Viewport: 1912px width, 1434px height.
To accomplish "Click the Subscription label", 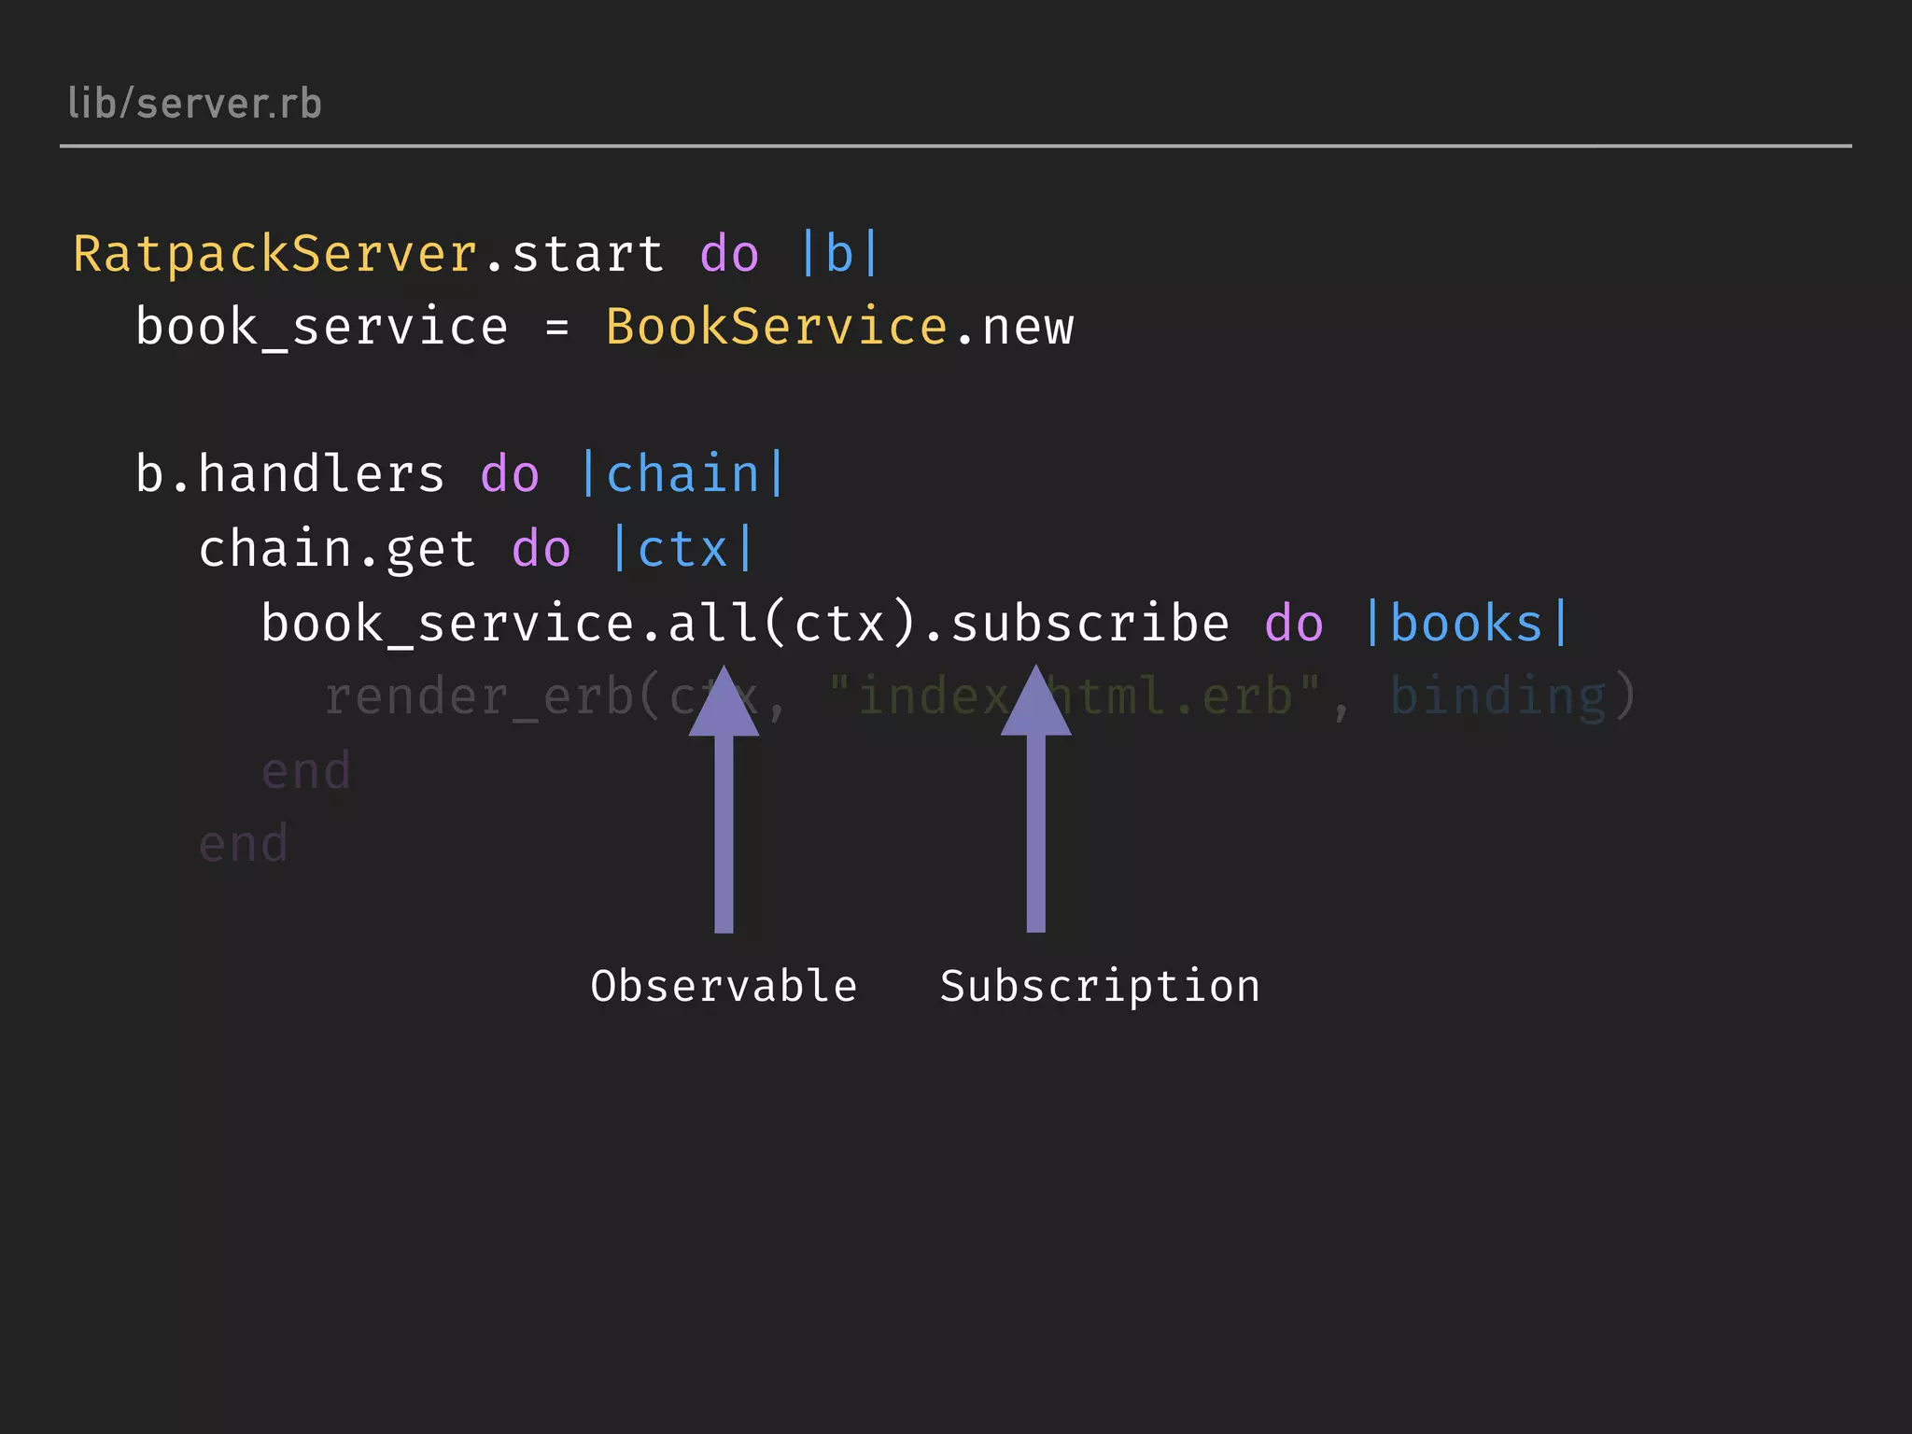I will coord(1100,987).
